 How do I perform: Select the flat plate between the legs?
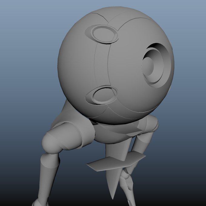click(116, 161)
